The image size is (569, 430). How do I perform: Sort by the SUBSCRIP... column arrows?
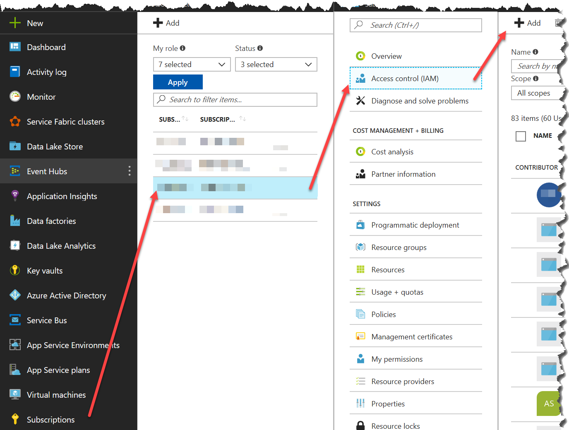tap(242, 119)
